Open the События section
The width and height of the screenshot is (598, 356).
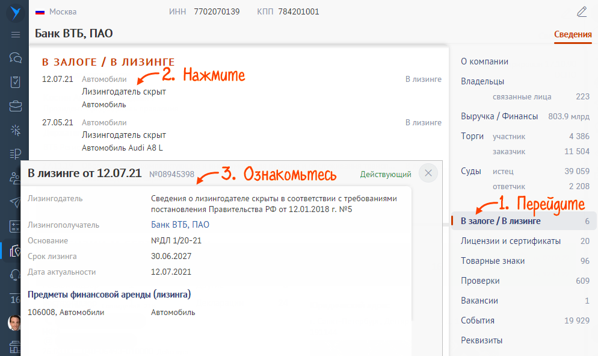(x=478, y=320)
